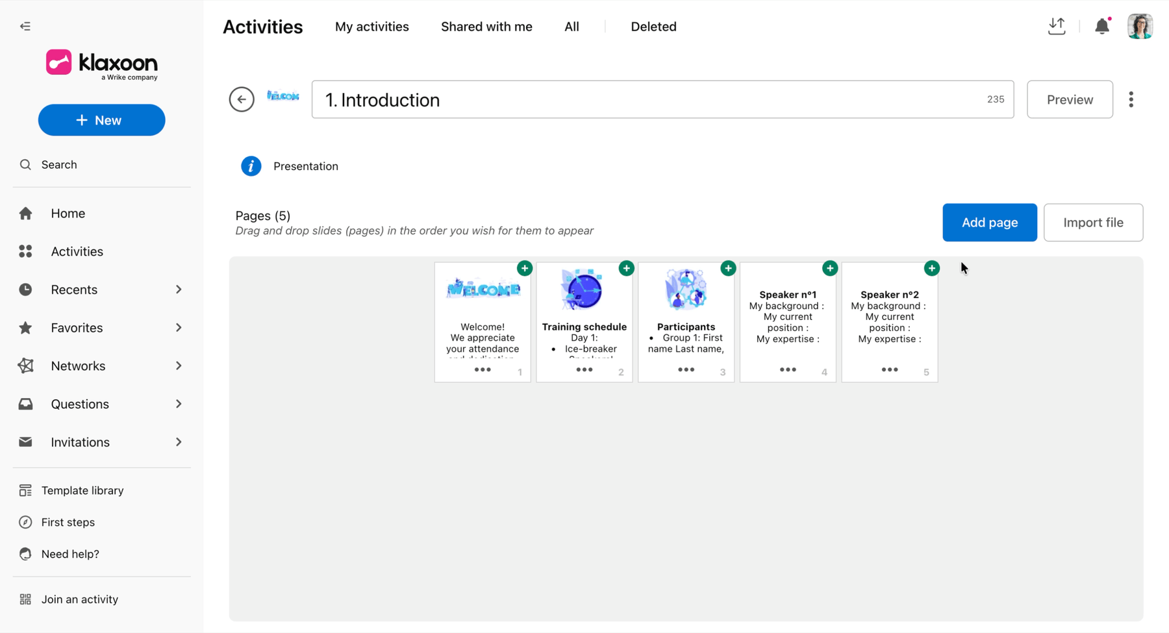Collapse the sidebar with the arrow icon
The height and width of the screenshot is (633, 1169).
click(x=25, y=27)
